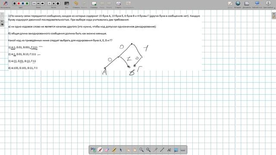Image resolution: width=276 pixels, height=155 pixels.
Task: Select the first hand pan tool
Action: click(128, 150)
